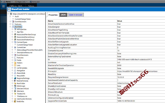Viewport: 165px width, 103px height.
Task: Expand the Fields tree node
Action: pyautogui.click(x=12, y=60)
